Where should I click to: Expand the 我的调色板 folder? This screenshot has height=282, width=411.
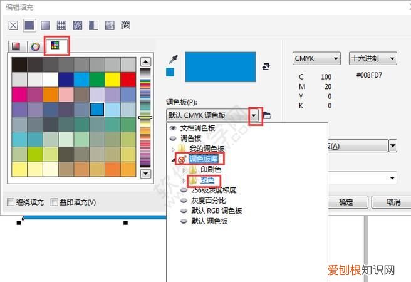pos(173,149)
